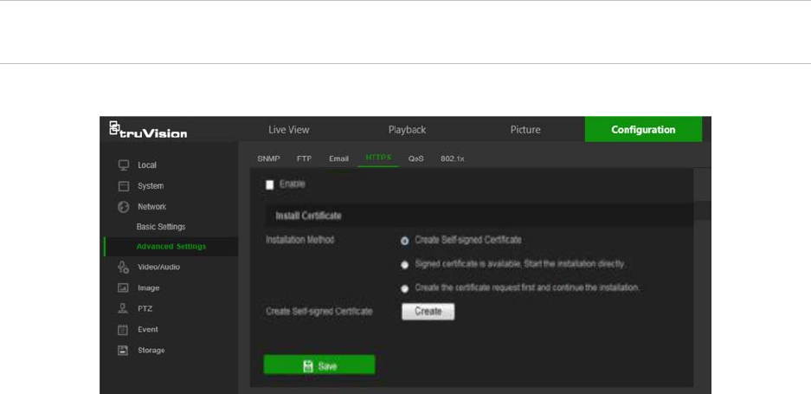Open System in the sidebar
This screenshot has width=811, height=394.
tap(151, 186)
